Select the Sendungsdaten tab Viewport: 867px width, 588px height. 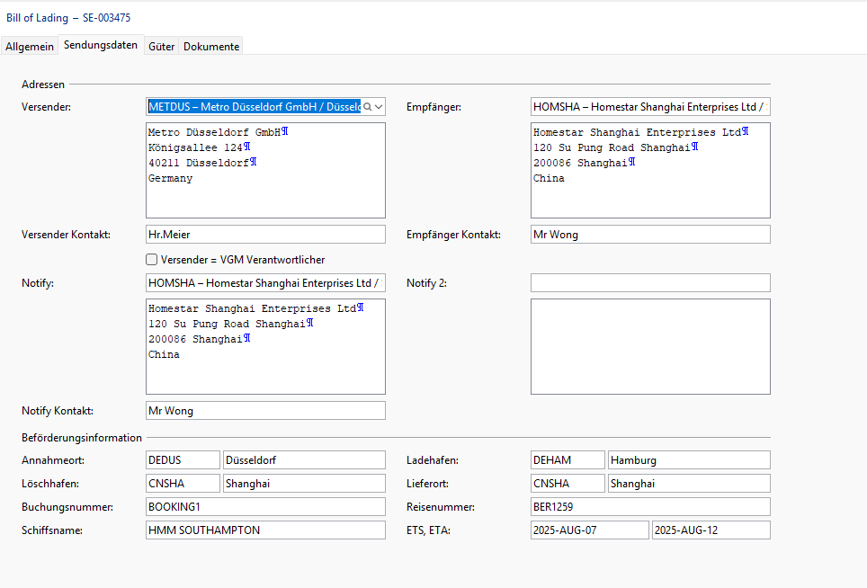pyautogui.click(x=101, y=45)
